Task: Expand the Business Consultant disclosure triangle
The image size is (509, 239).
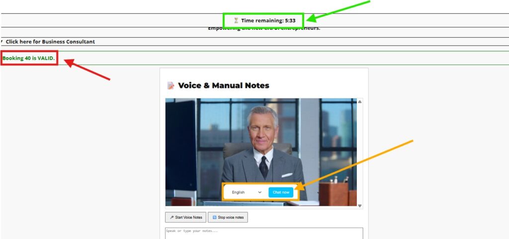Action: (2, 42)
